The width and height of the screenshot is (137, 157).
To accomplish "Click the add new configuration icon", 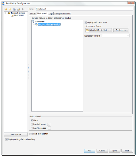I will coord(6,9).
